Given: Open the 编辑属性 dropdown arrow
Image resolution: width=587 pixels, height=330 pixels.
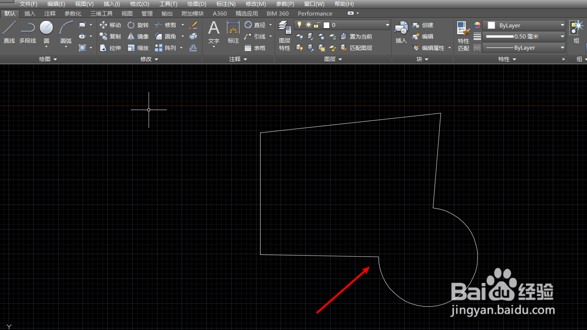Looking at the screenshot, I should (449, 48).
